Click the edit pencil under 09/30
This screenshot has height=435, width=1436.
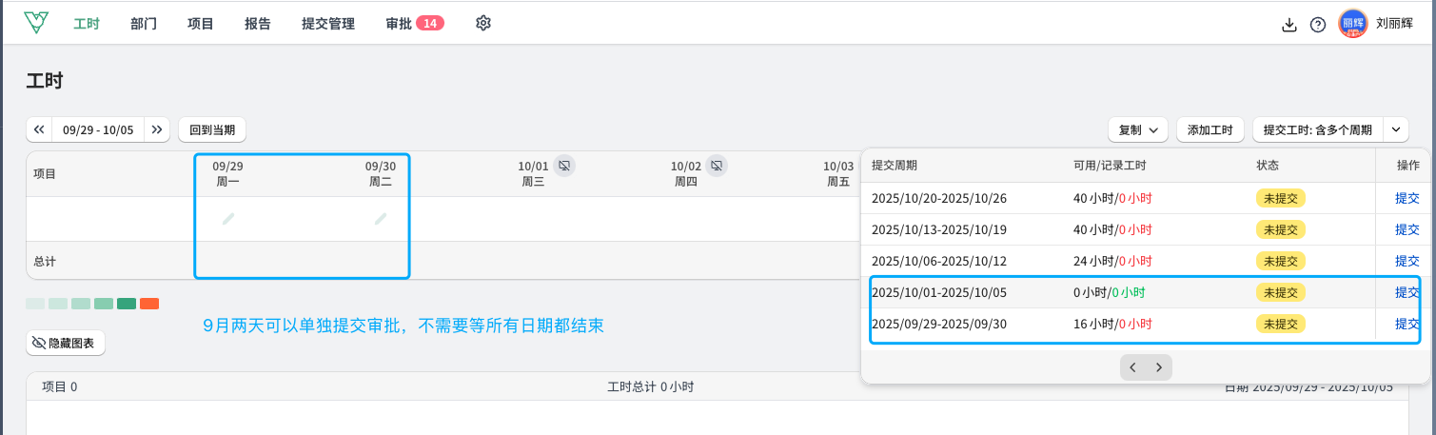pos(381,219)
